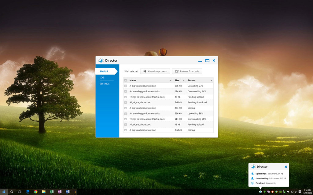Click the "451 KB" size cell
The height and width of the screenshot is (195, 313).
point(178,108)
